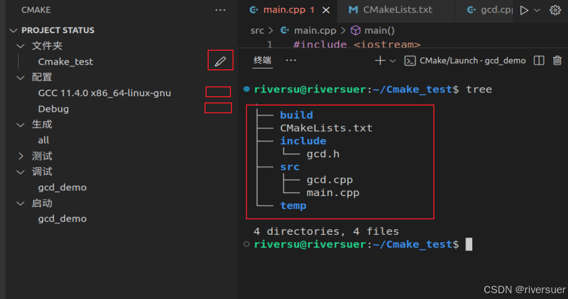Click the Debug build variant item
Image resolution: width=568 pixels, height=299 pixels.
[x=53, y=109]
